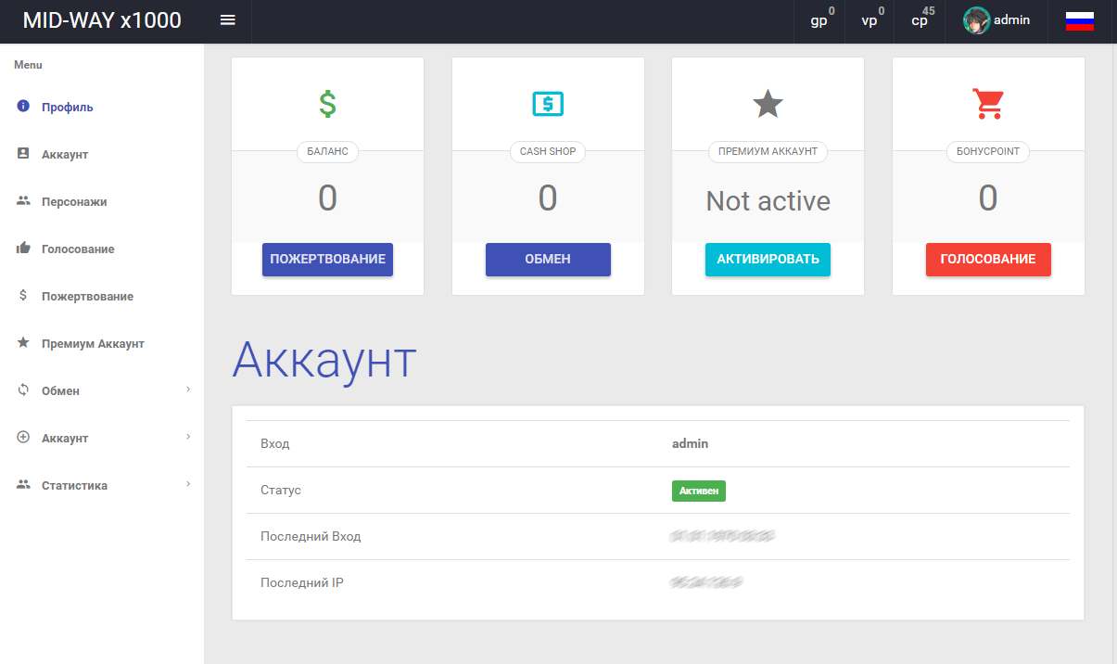Click the red shopping cart icon

(x=988, y=103)
